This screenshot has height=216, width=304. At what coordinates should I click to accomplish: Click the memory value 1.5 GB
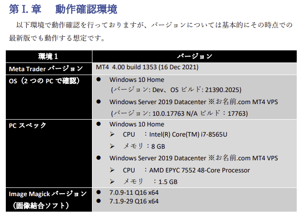[x=168, y=182]
